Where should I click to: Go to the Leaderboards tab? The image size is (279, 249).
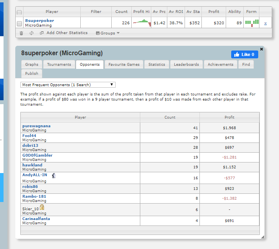coord(187,65)
